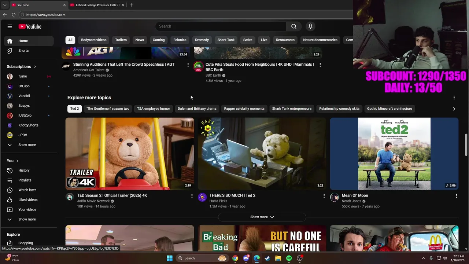Open Shorts from sidebar
Viewport: 469px width, 264px height.
29,51
